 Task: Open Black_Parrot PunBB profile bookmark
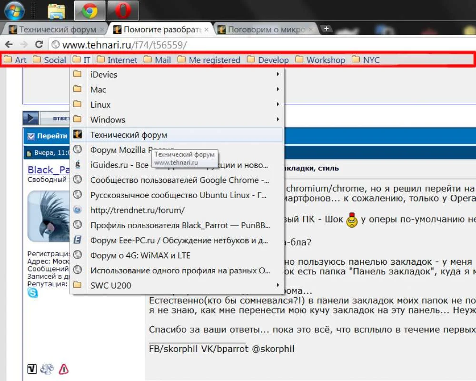pos(177,225)
